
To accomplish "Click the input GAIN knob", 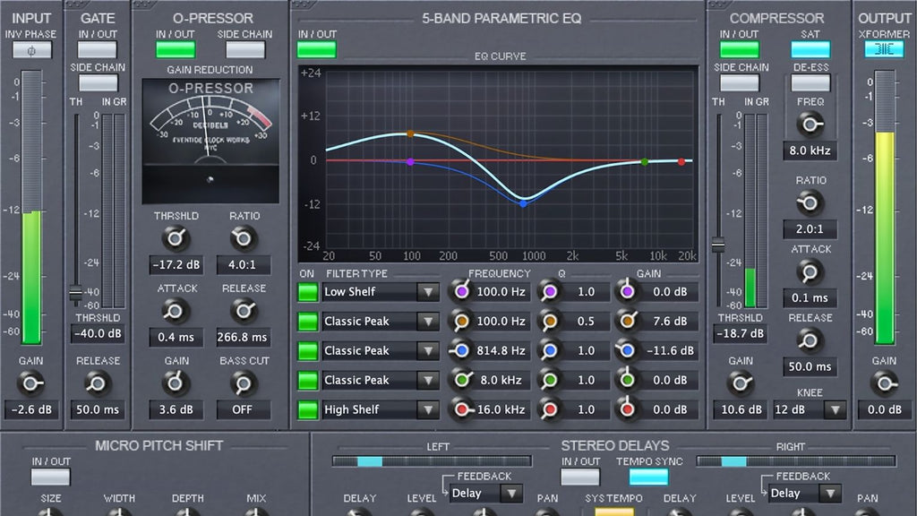I will pos(31,383).
